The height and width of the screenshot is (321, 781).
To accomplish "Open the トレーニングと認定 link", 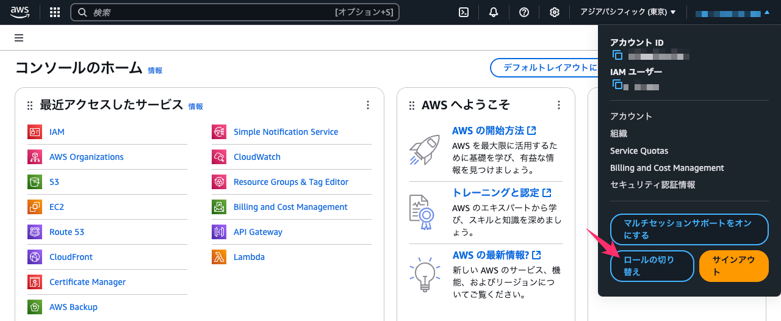I will [502, 193].
